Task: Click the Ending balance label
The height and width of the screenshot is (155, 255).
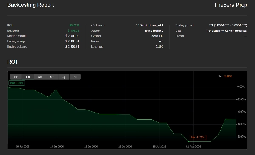Action: 17,46
